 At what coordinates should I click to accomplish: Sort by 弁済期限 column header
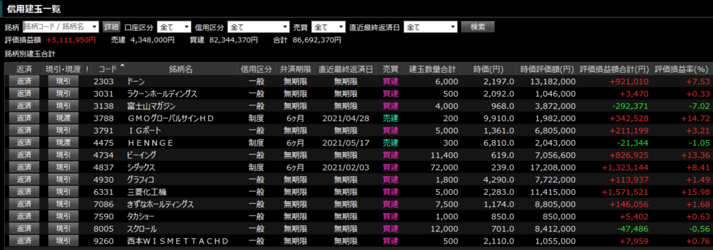[296, 69]
